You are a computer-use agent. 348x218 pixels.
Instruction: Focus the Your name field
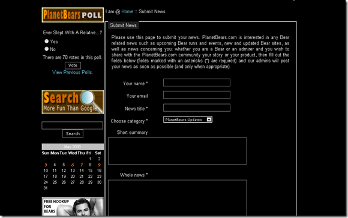coord(197,82)
